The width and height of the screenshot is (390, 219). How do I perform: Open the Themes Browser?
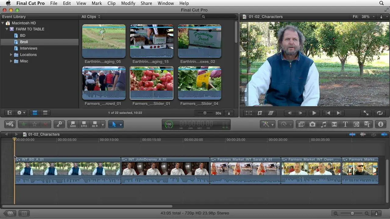[367, 124]
